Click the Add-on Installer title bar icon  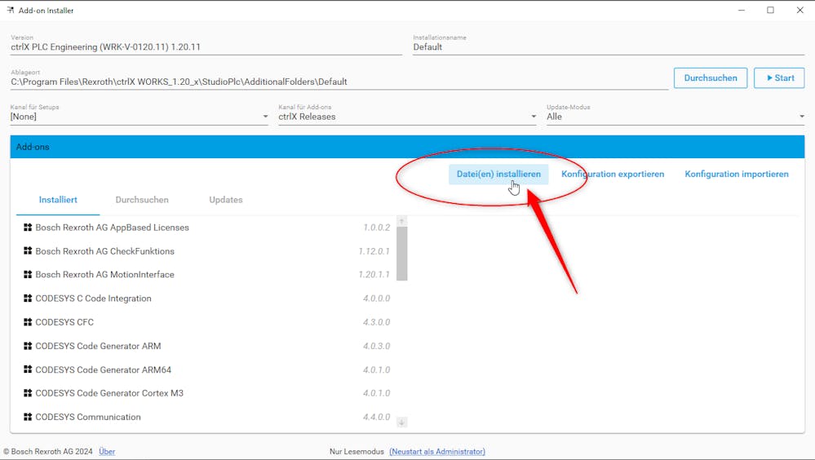tap(11, 10)
